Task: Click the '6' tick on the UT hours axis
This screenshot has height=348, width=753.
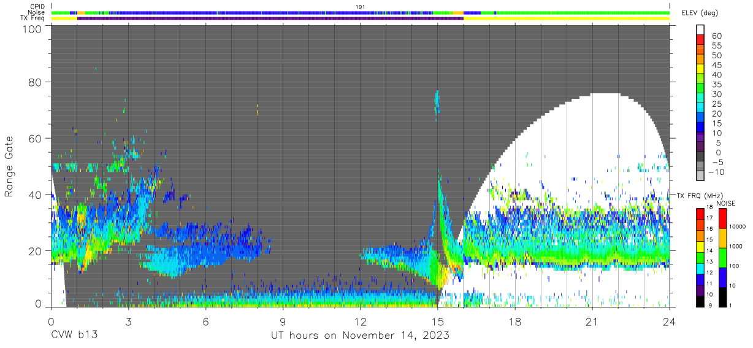Action: tap(205, 321)
